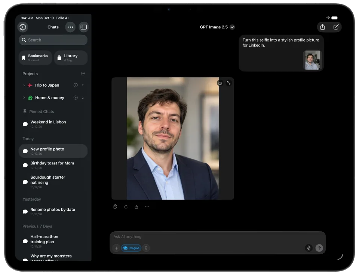The width and height of the screenshot is (359, 275).
Task: Open the Weekend in Lisbon chat
Action: point(53,124)
